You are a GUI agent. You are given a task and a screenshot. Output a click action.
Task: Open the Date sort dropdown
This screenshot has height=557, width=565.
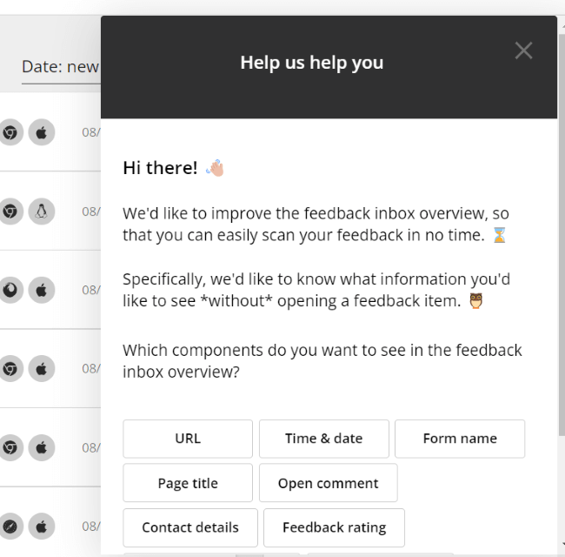[60, 67]
